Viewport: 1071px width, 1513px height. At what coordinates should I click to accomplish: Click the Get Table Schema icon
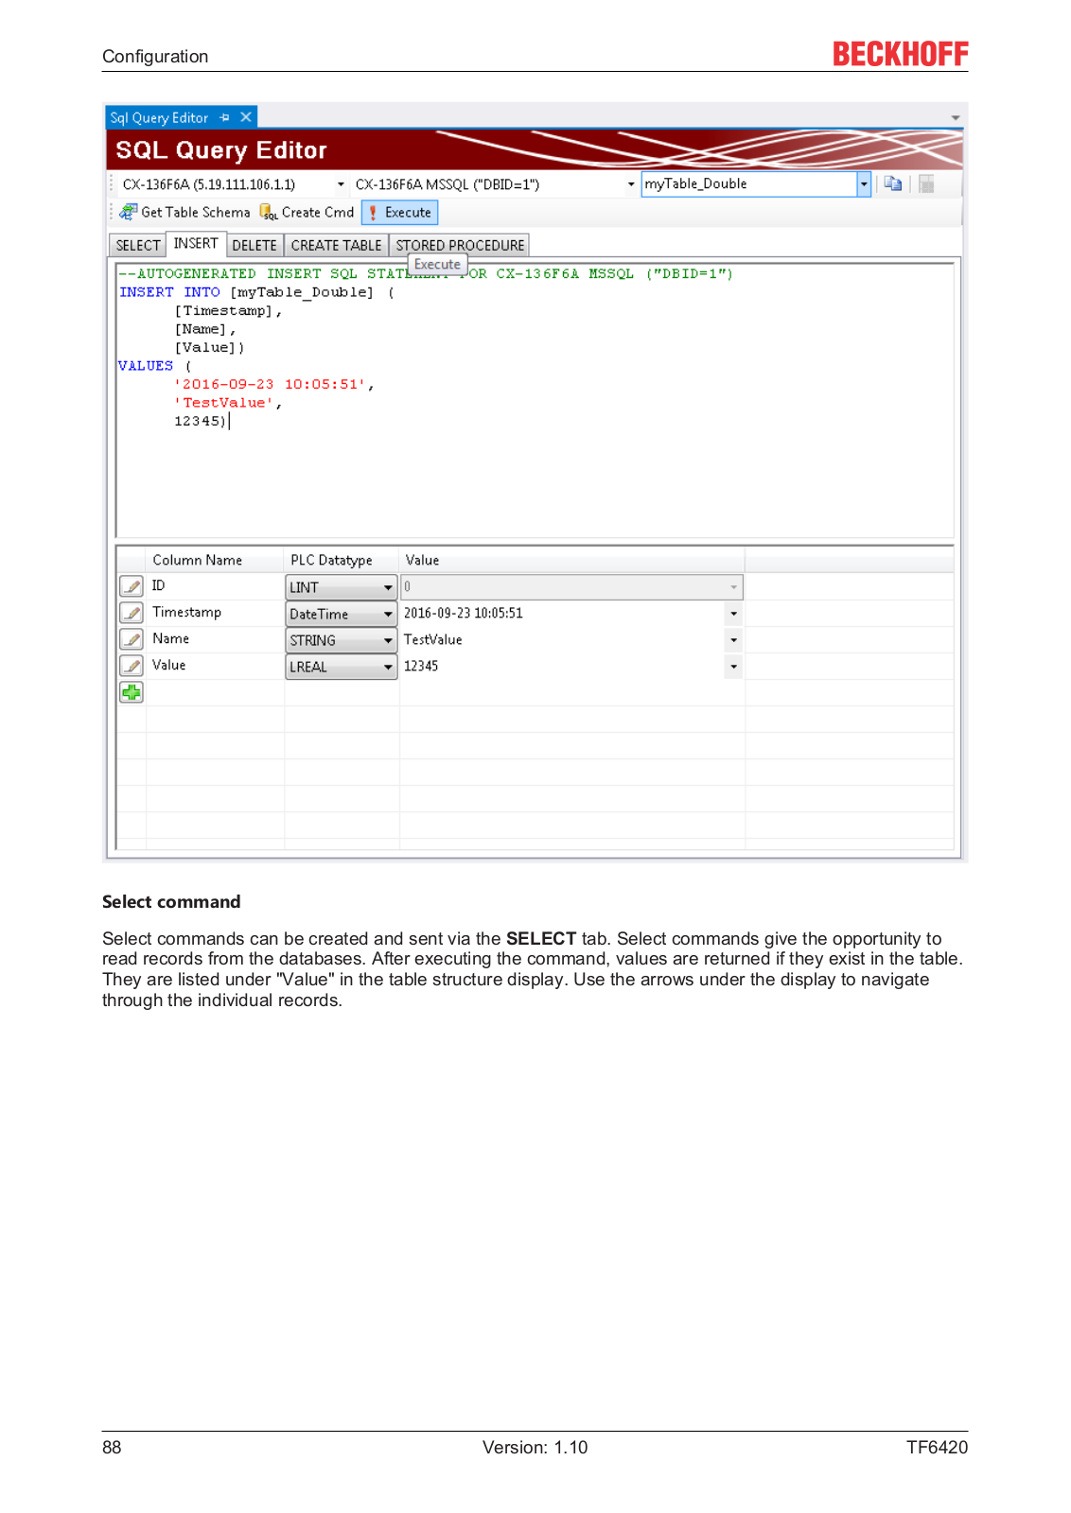coord(128,212)
